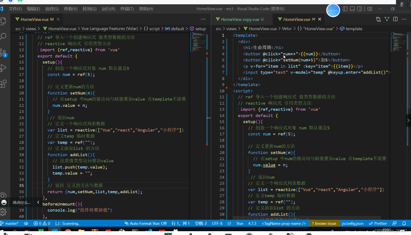Open Source Control view with badge 3
Viewport: 411px width, 235px height.
coord(3,53)
